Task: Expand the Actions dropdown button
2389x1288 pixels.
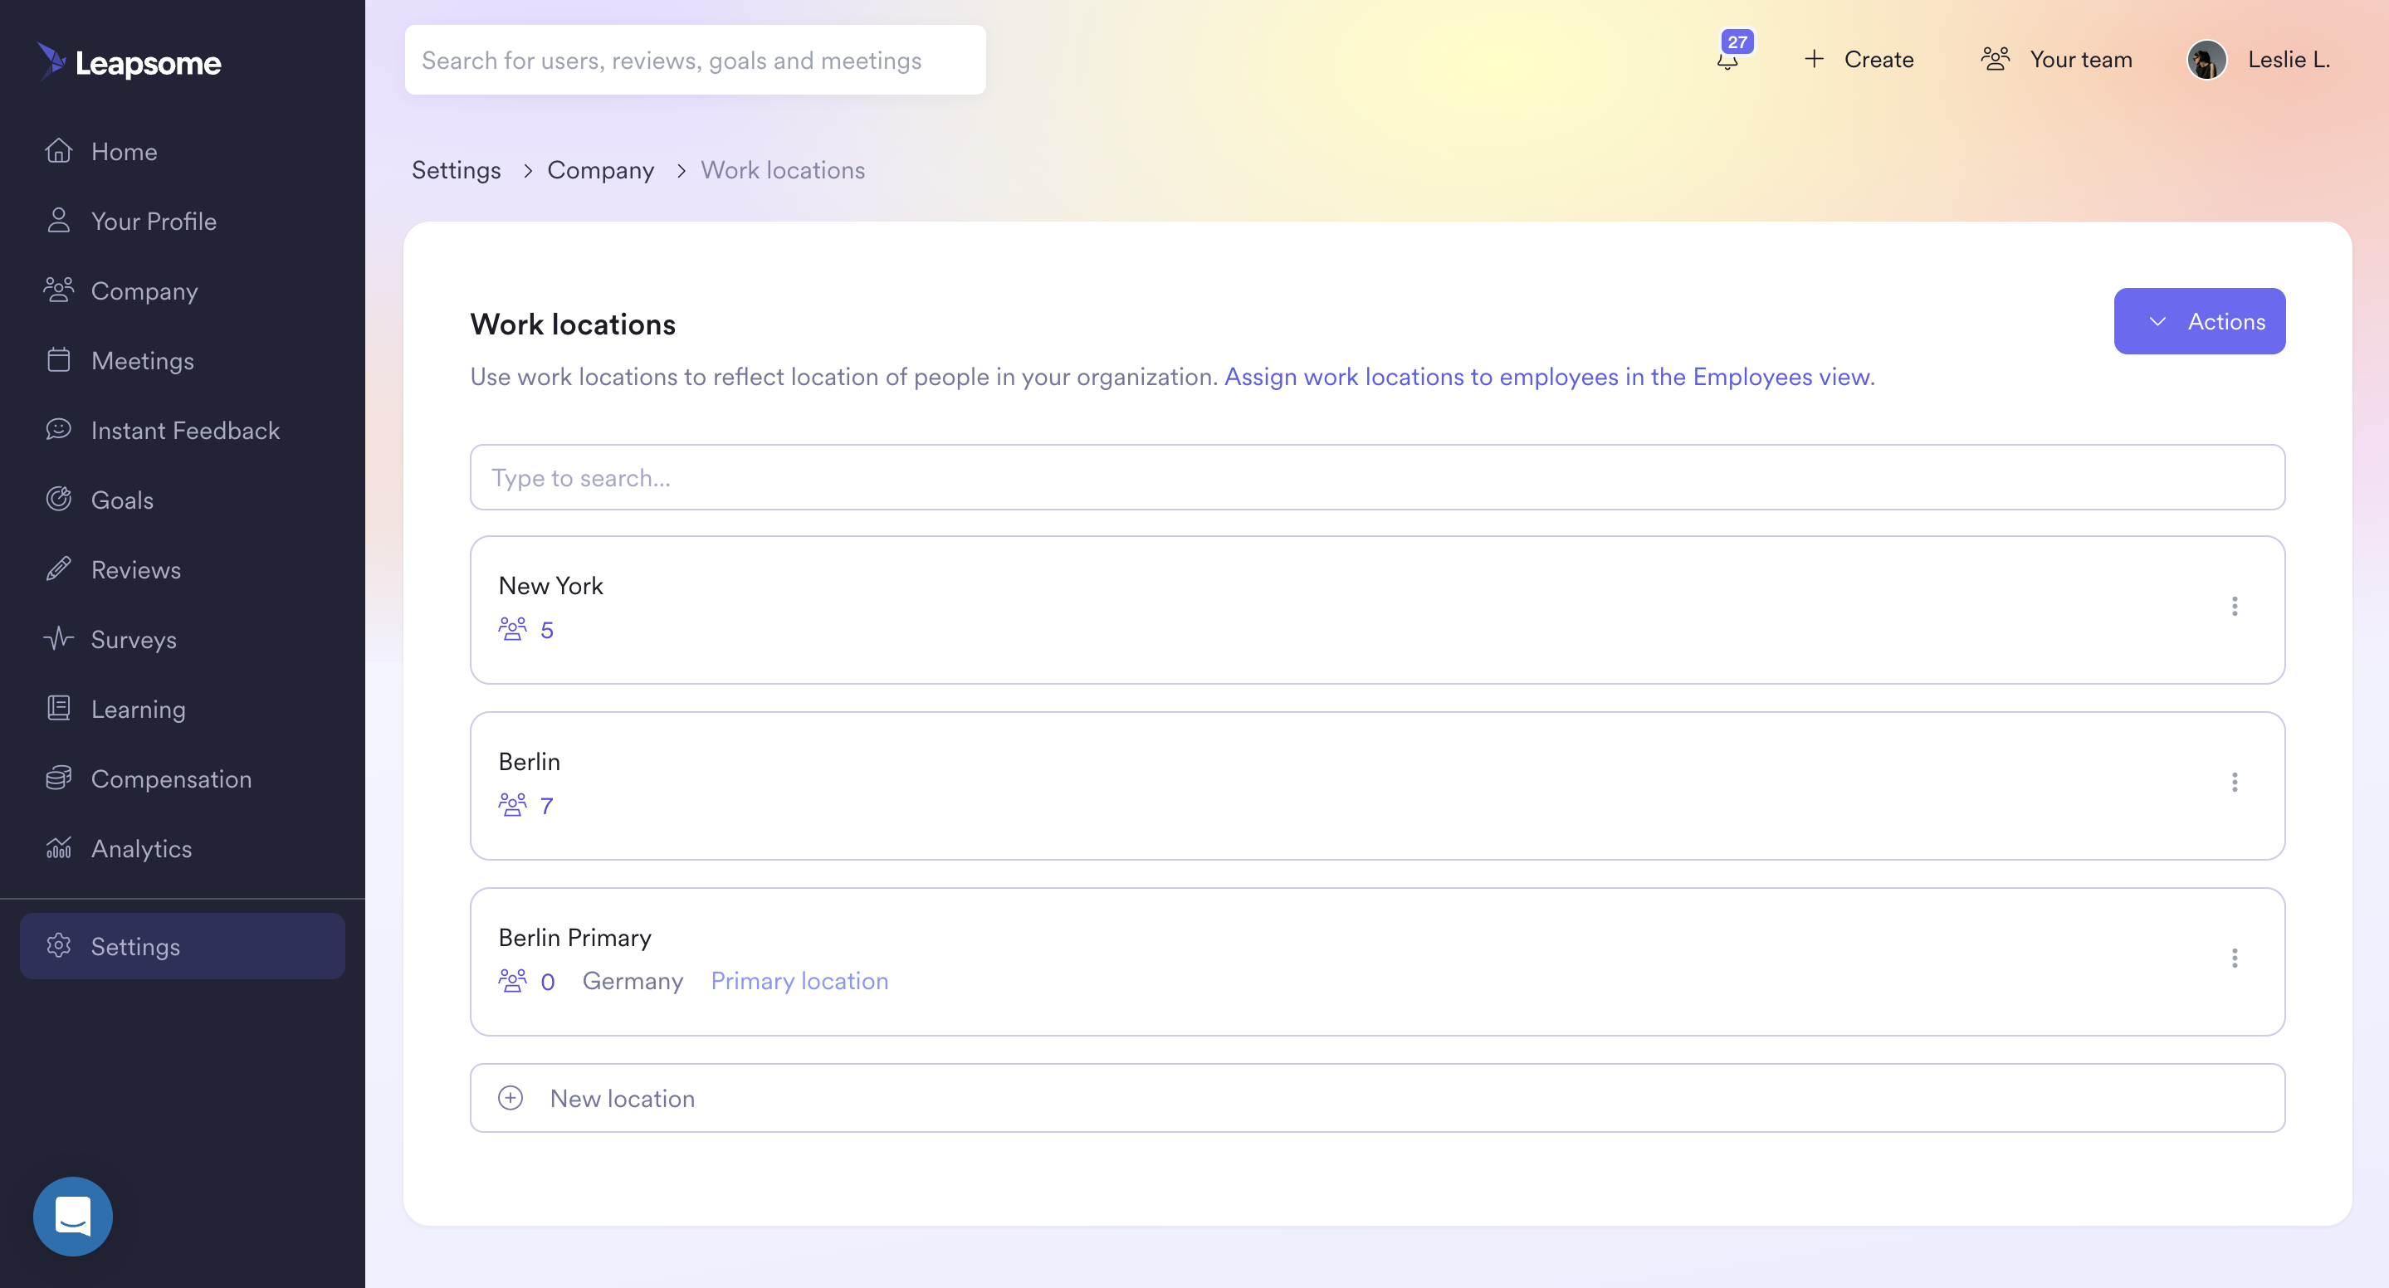Action: tap(2198, 321)
